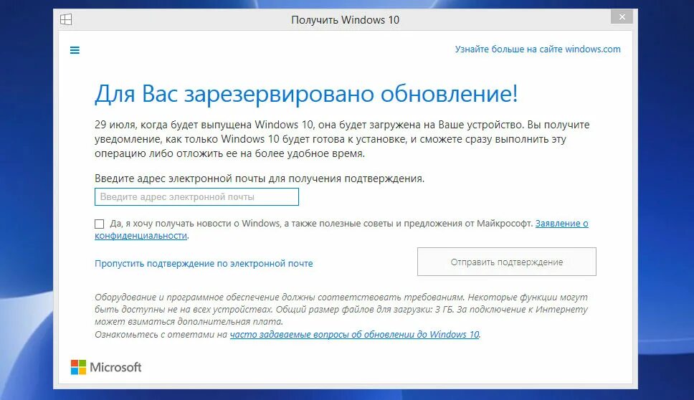Click the 'Для Вас зарезервировано обновление!' heading
The image size is (694, 400).
tap(306, 94)
